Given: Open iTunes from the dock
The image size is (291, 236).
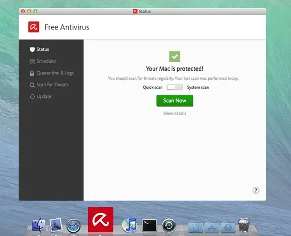Looking at the screenshot, I should tap(130, 225).
